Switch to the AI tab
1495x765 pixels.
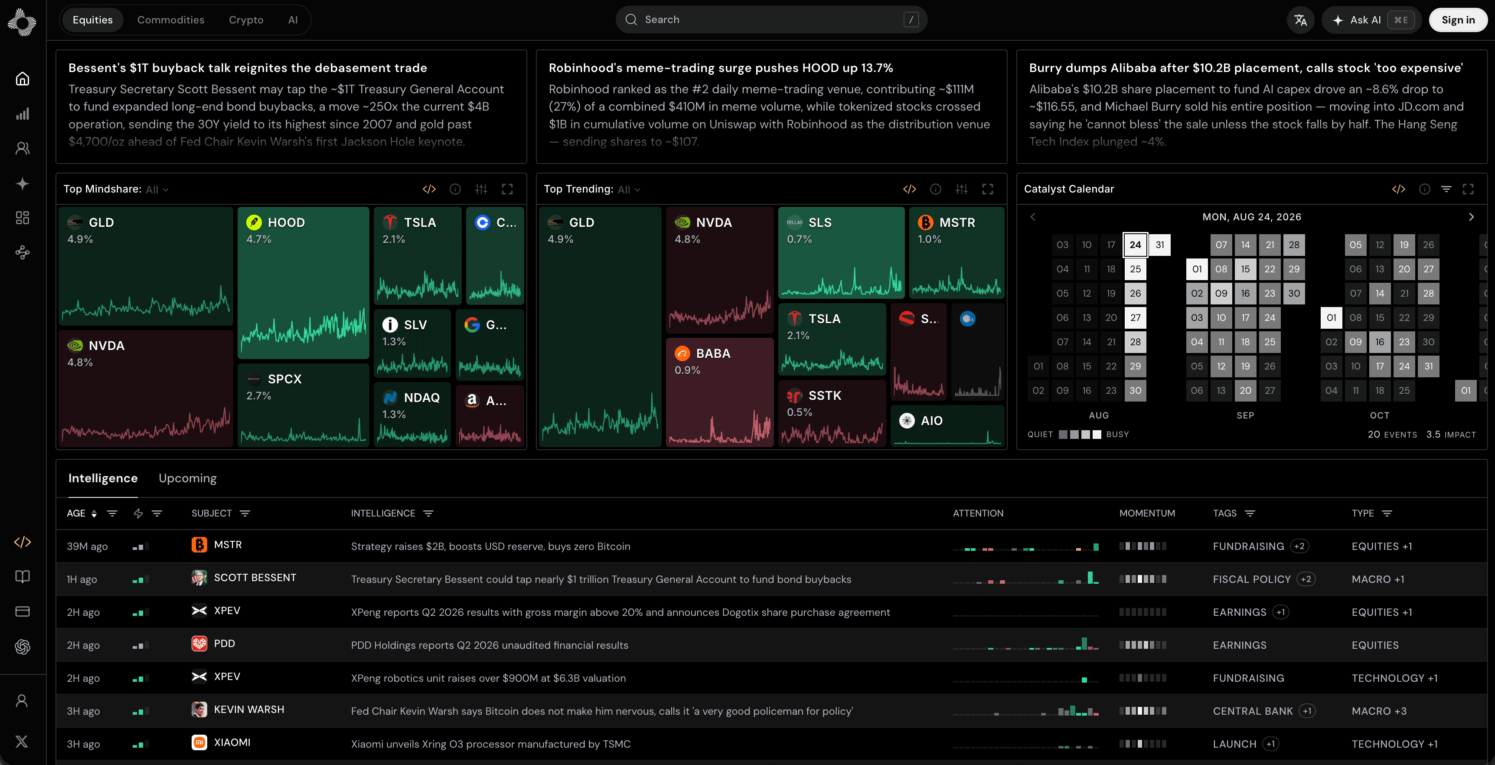coord(293,20)
